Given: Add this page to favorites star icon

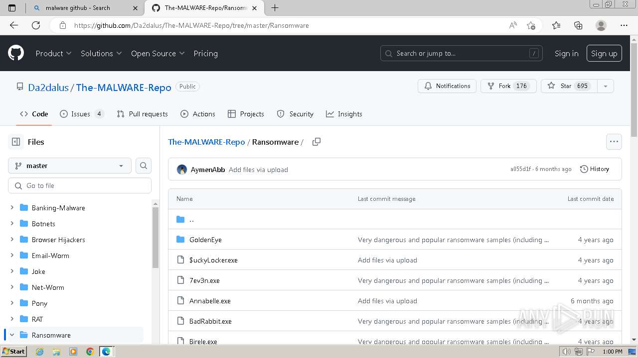Looking at the screenshot, I should pos(531,25).
